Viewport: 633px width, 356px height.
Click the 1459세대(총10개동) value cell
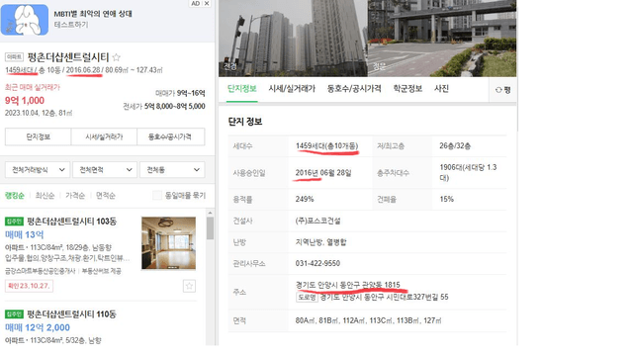click(327, 145)
